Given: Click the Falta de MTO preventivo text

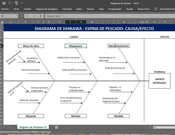Looking at the screenshot, I should pyautogui.click(x=74, y=70).
